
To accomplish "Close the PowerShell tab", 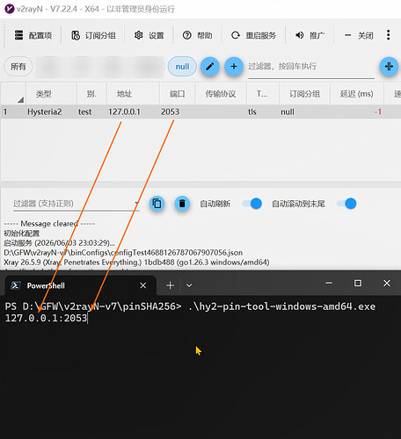I will pos(143,285).
